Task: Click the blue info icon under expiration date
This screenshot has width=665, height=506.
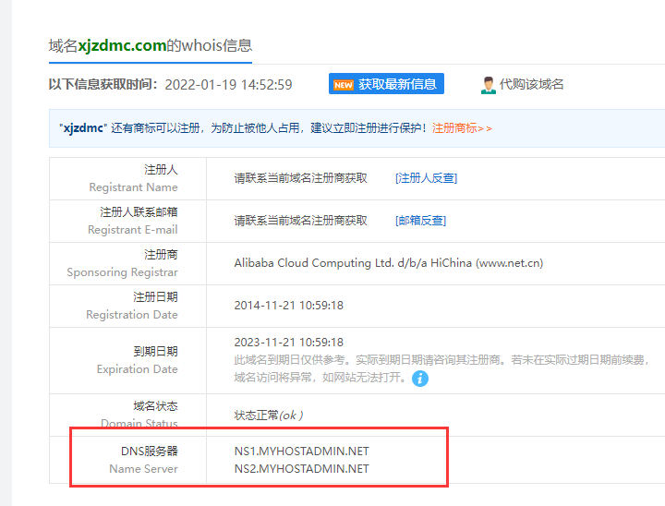Action: tap(420, 379)
